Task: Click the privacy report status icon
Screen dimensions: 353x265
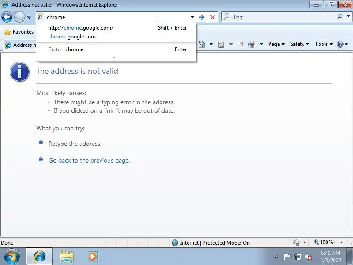Action: (x=296, y=242)
